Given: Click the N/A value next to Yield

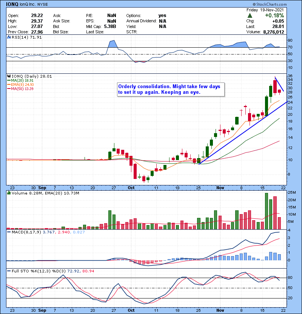Looking at the screenshot, I should pos(162,26).
